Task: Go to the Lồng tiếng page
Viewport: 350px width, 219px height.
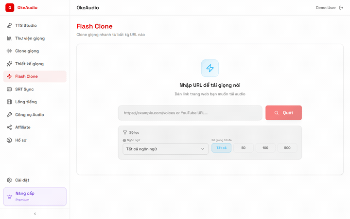Action: (x=26, y=102)
